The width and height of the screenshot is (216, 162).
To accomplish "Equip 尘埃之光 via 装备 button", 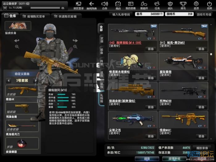I will tap(151, 136).
